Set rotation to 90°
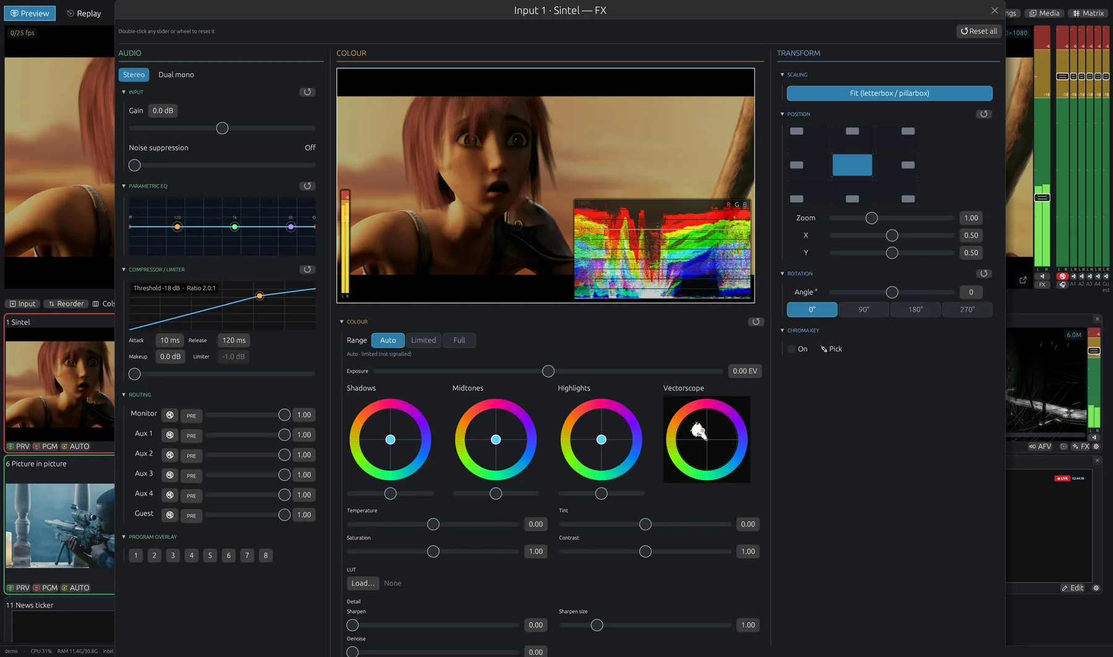 tap(864, 309)
